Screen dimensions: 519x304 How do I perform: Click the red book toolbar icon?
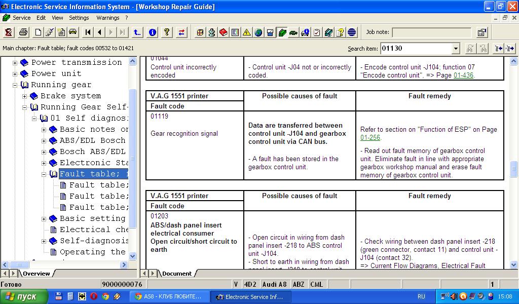224,32
